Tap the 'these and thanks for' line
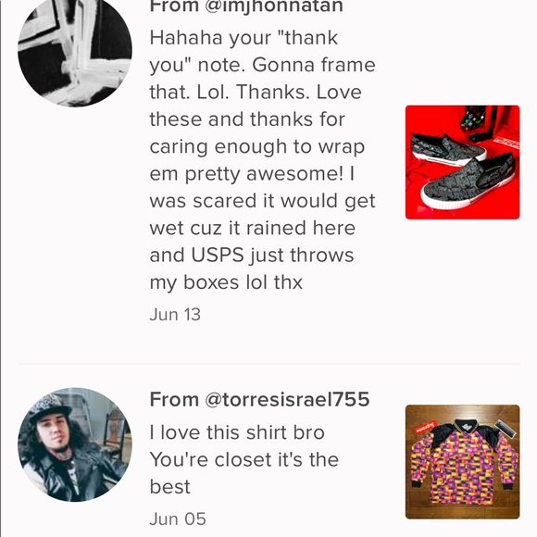Image resolution: width=537 pixels, height=537 pixels. coord(247,119)
